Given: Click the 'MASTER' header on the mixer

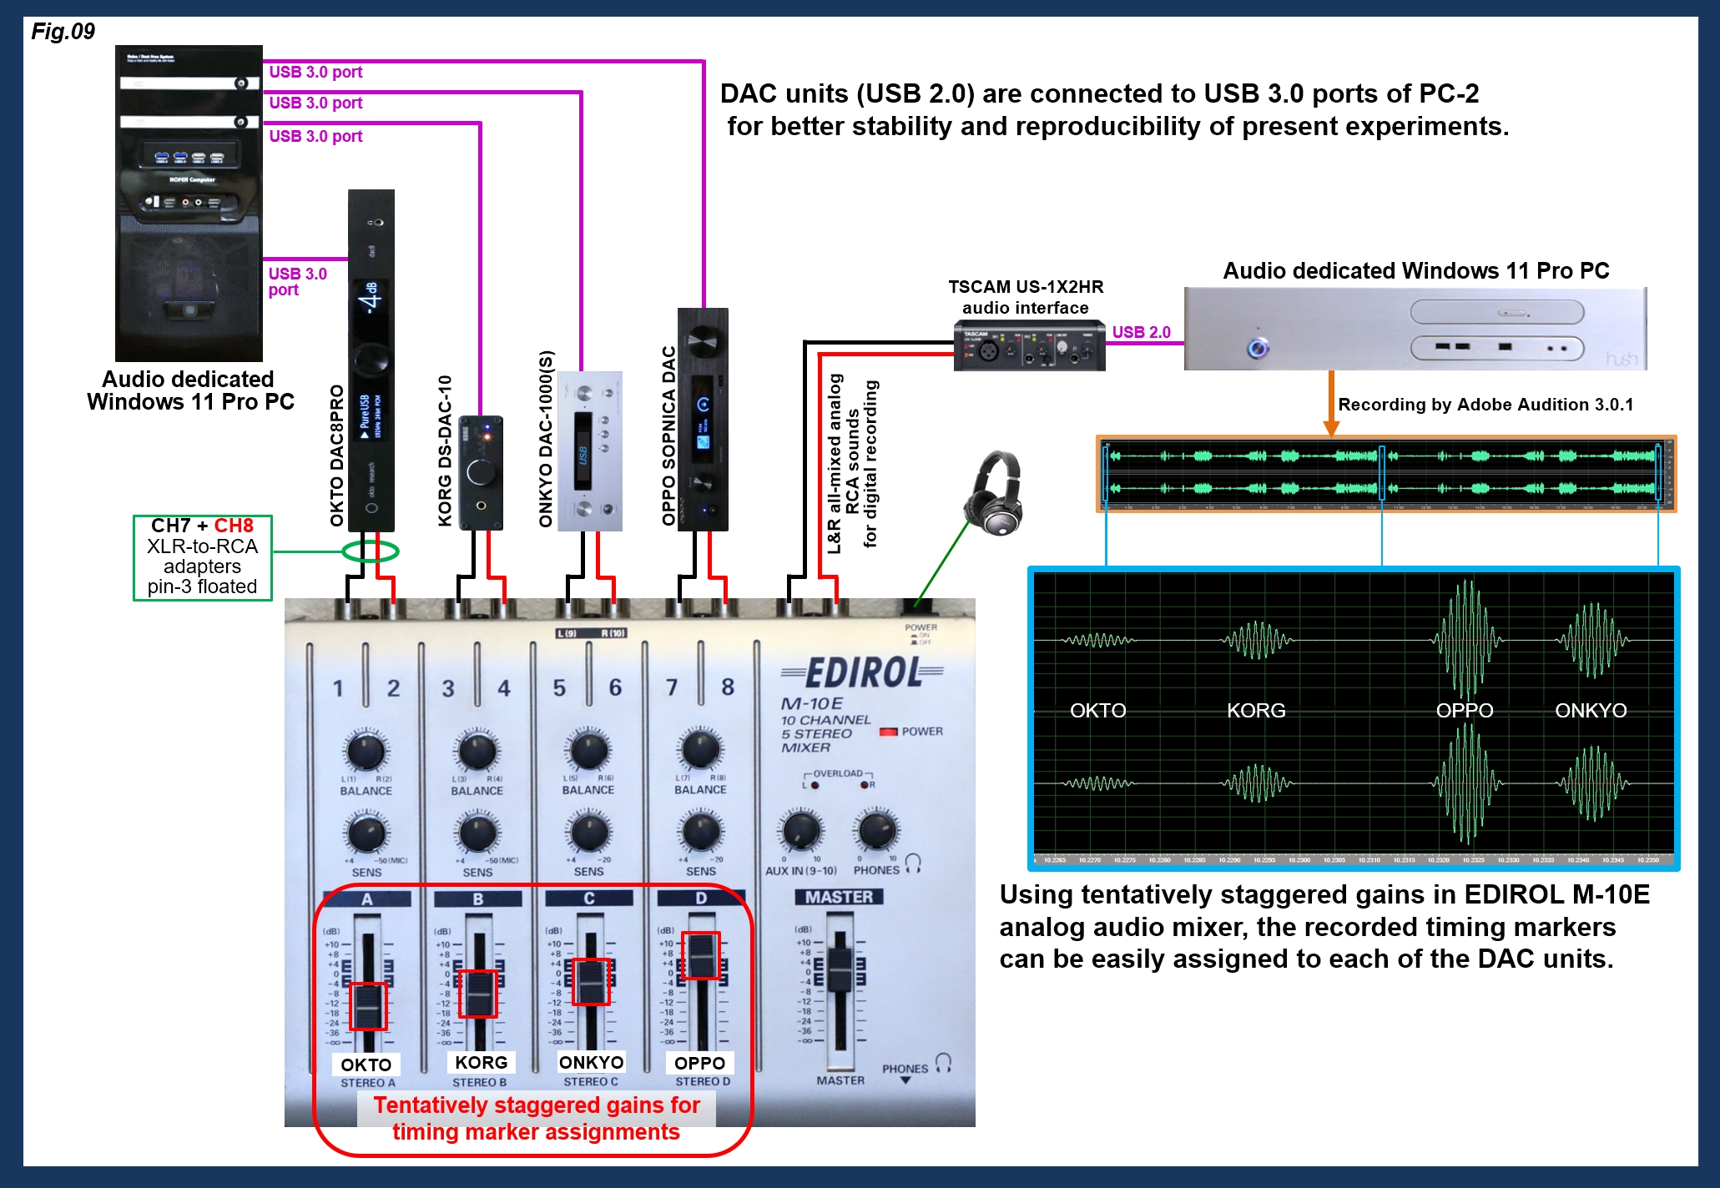Looking at the screenshot, I should click(840, 897).
